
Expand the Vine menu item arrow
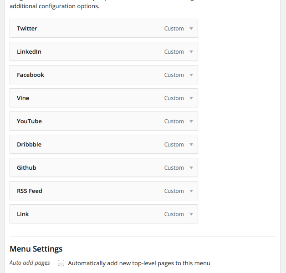pos(191,98)
